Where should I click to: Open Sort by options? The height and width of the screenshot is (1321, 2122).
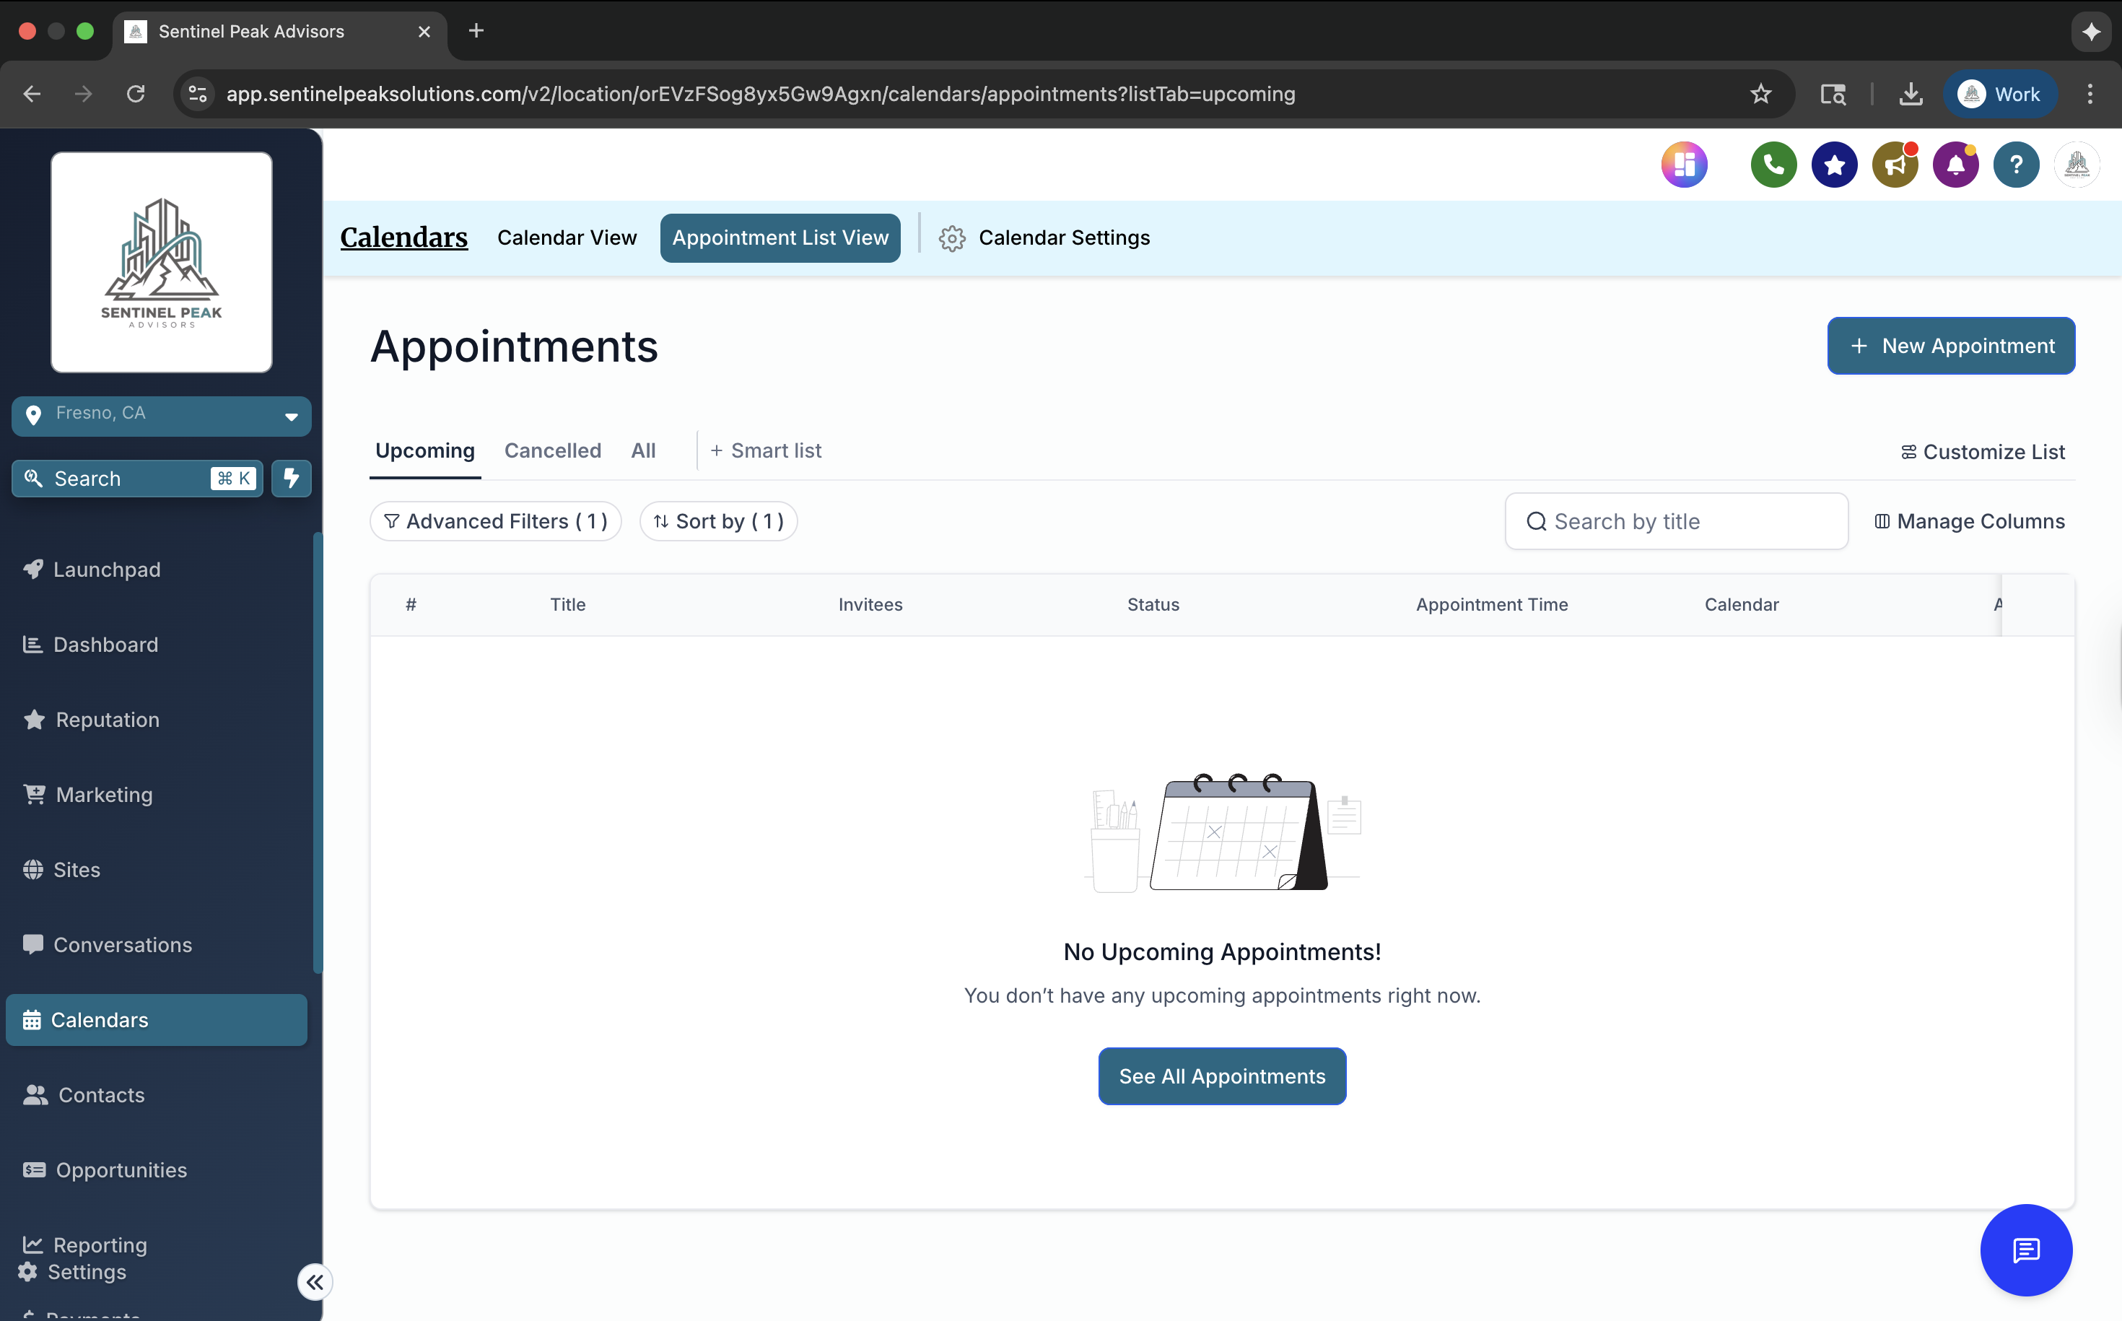(718, 520)
